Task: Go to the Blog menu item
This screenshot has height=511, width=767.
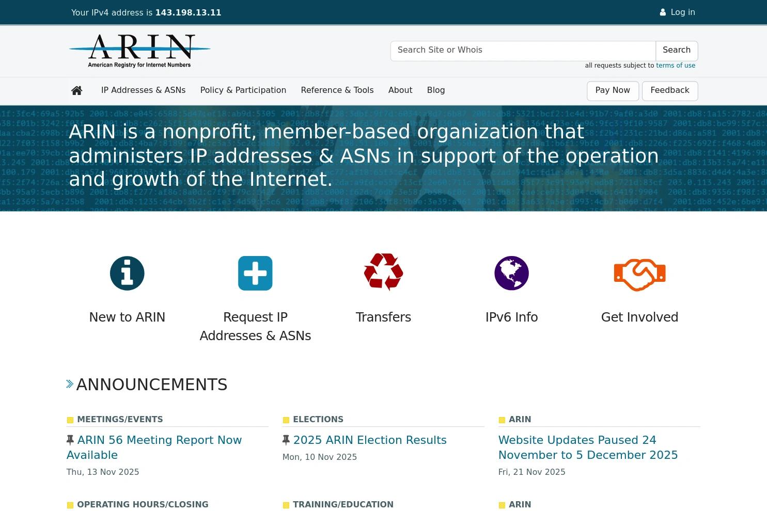Action: click(x=436, y=90)
